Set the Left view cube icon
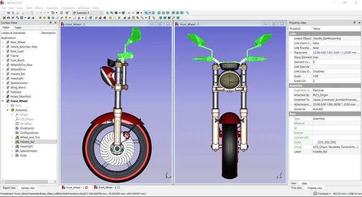Viewport: 362px width, 197px height. 182,13
